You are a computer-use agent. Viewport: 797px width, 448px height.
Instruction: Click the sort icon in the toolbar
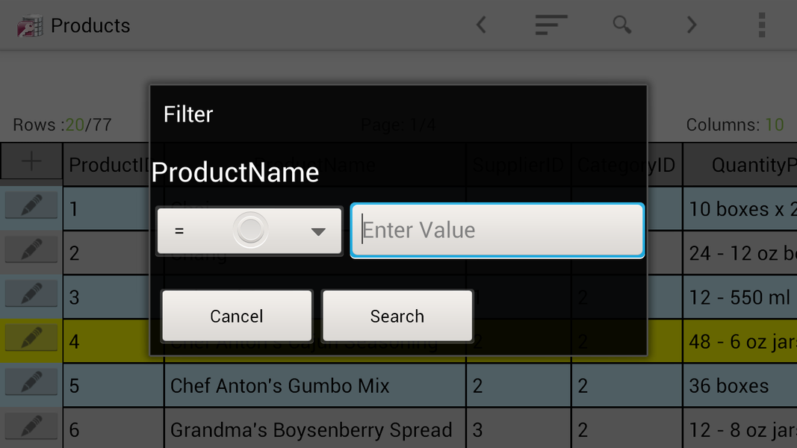[551, 25]
